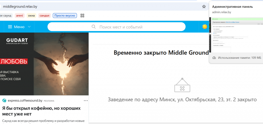263x124 pixels.
Task: Click the Заведение по адресу Минск text
Action: tap(182, 100)
